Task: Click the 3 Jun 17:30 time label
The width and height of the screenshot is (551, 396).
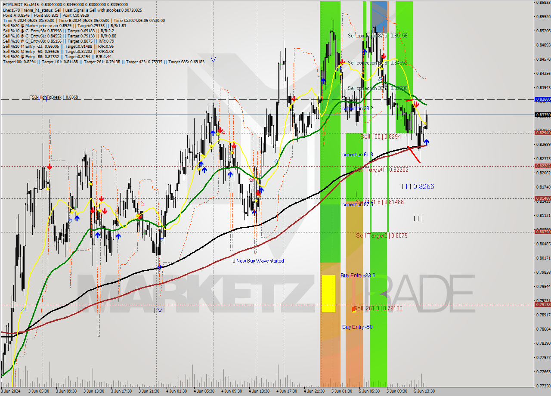Action: (x=121, y=391)
